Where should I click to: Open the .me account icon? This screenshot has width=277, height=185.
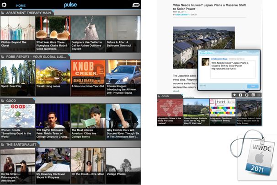136,5
